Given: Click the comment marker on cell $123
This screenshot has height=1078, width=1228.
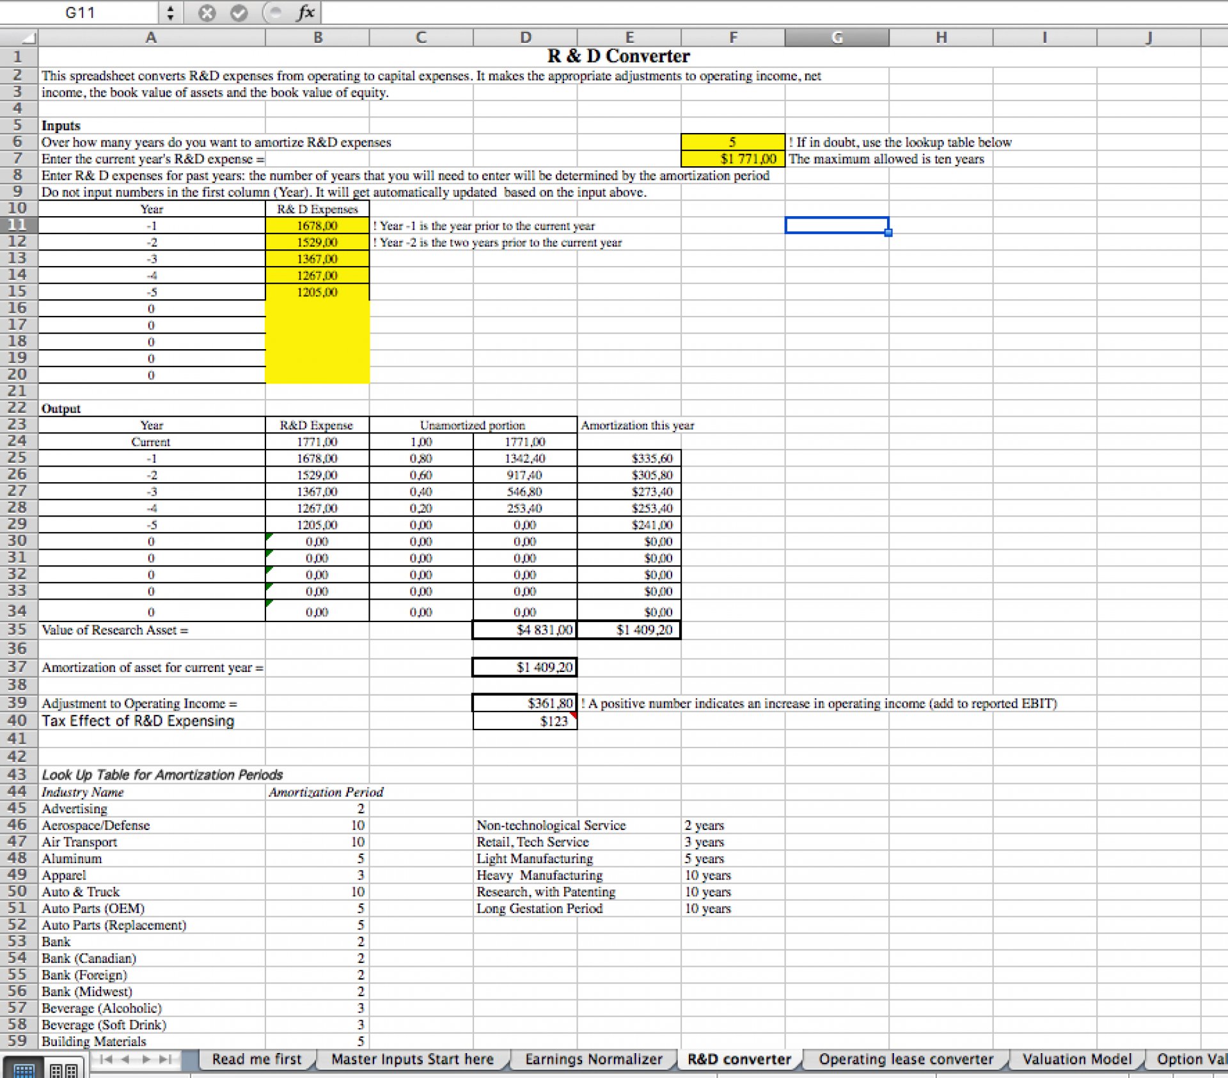Looking at the screenshot, I should click(x=574, y=715).
